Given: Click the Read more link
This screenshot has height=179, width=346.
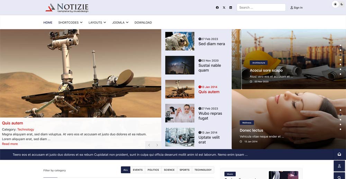Looking at the screenshot, I should (10, 144).
